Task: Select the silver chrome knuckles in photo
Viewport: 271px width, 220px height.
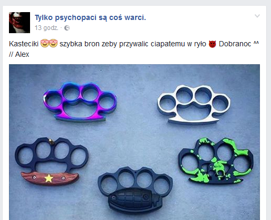Action: [x=193, y=104]
